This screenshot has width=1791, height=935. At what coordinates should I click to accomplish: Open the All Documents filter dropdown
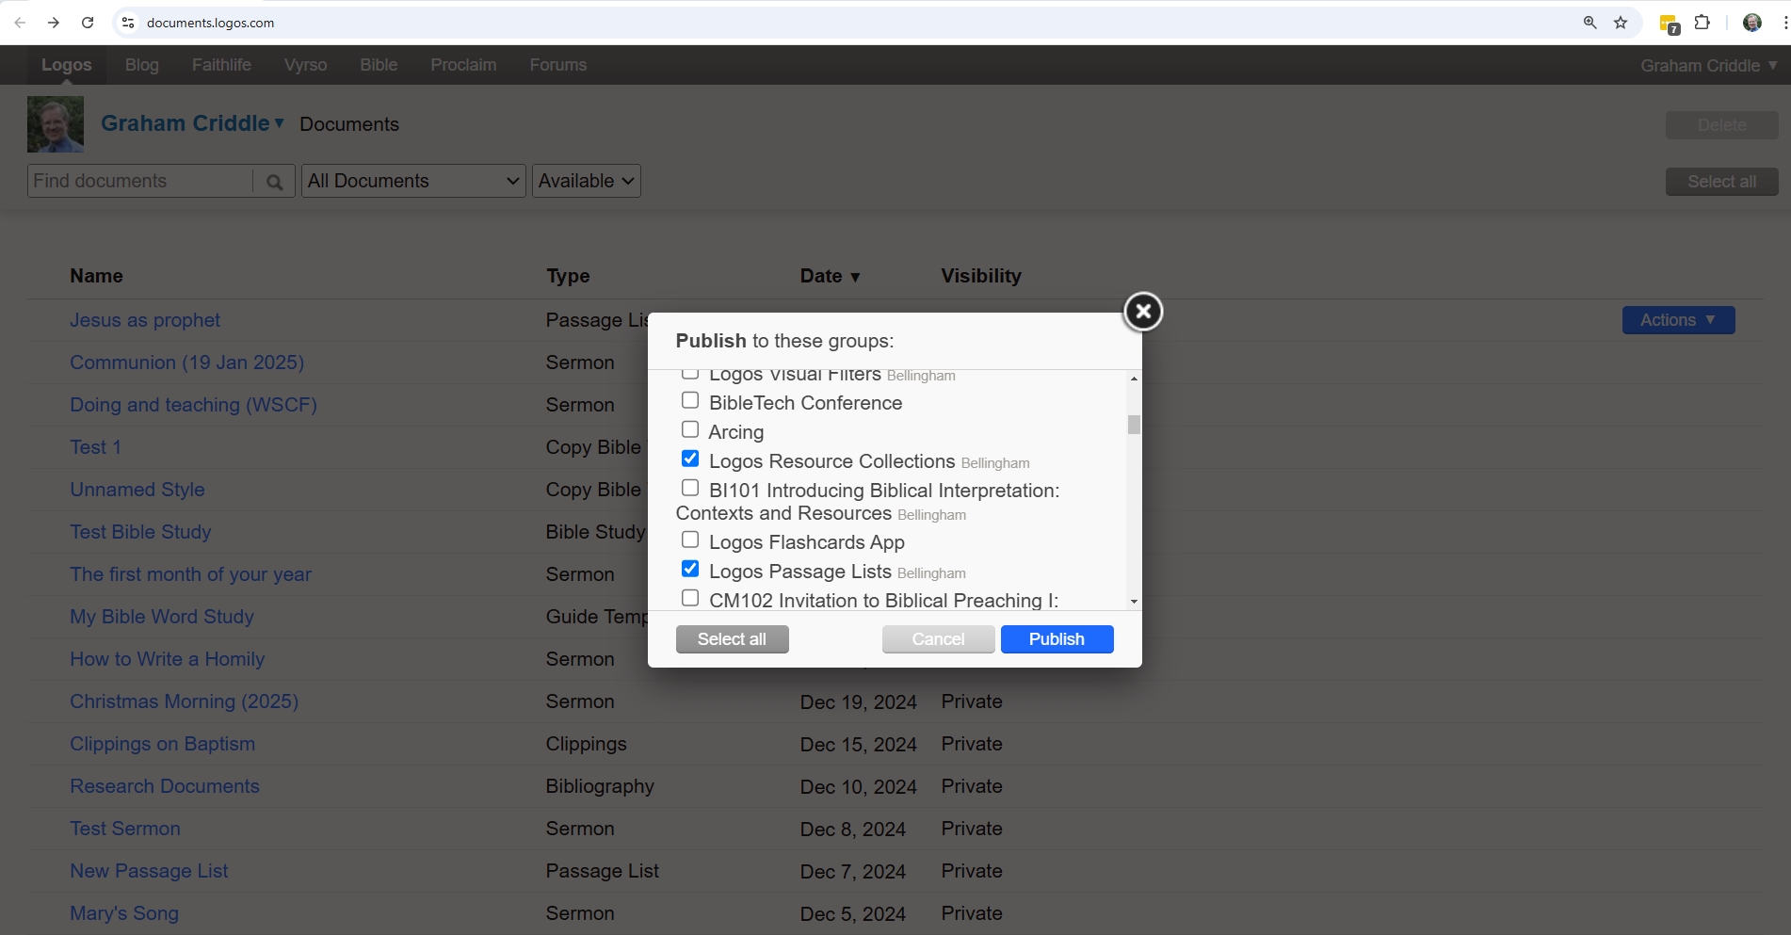click(413, 181)
